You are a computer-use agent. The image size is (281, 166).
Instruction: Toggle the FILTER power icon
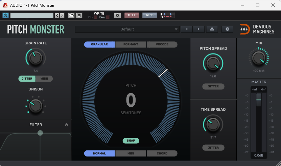click(x=66, y=125)
